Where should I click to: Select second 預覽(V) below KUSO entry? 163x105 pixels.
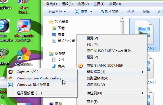112,57
